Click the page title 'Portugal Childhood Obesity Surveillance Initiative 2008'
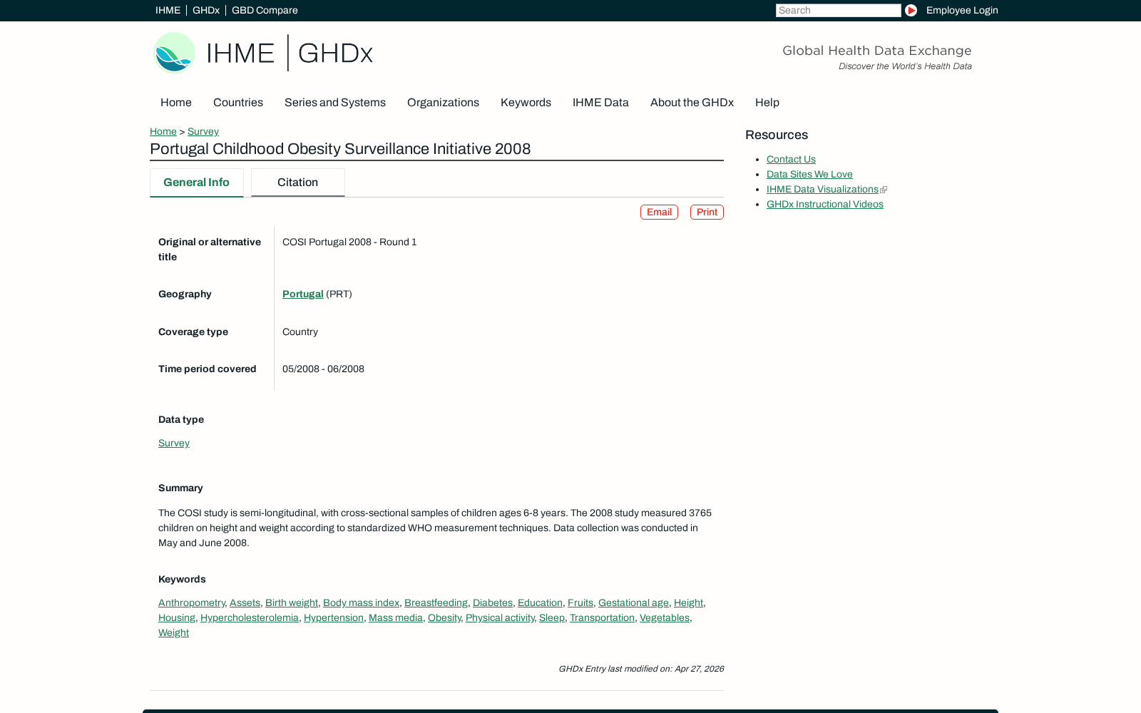Image resolution: width=1141 pixels, height=713 pixels. point(340,149)
